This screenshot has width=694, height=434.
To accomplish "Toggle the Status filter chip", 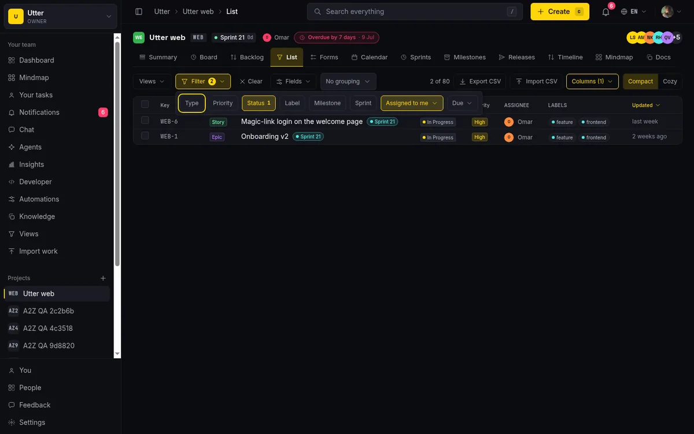I will point(259,103).
